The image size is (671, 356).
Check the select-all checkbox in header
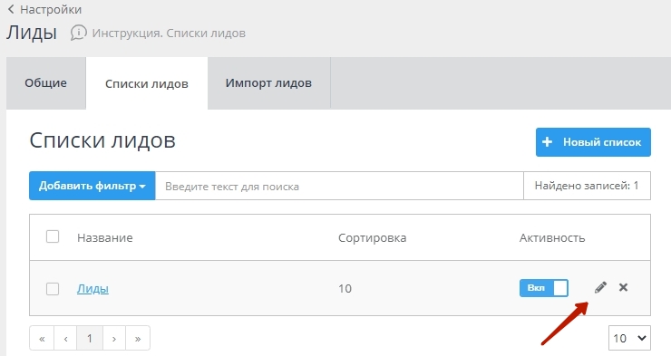[x=53, y=236]
